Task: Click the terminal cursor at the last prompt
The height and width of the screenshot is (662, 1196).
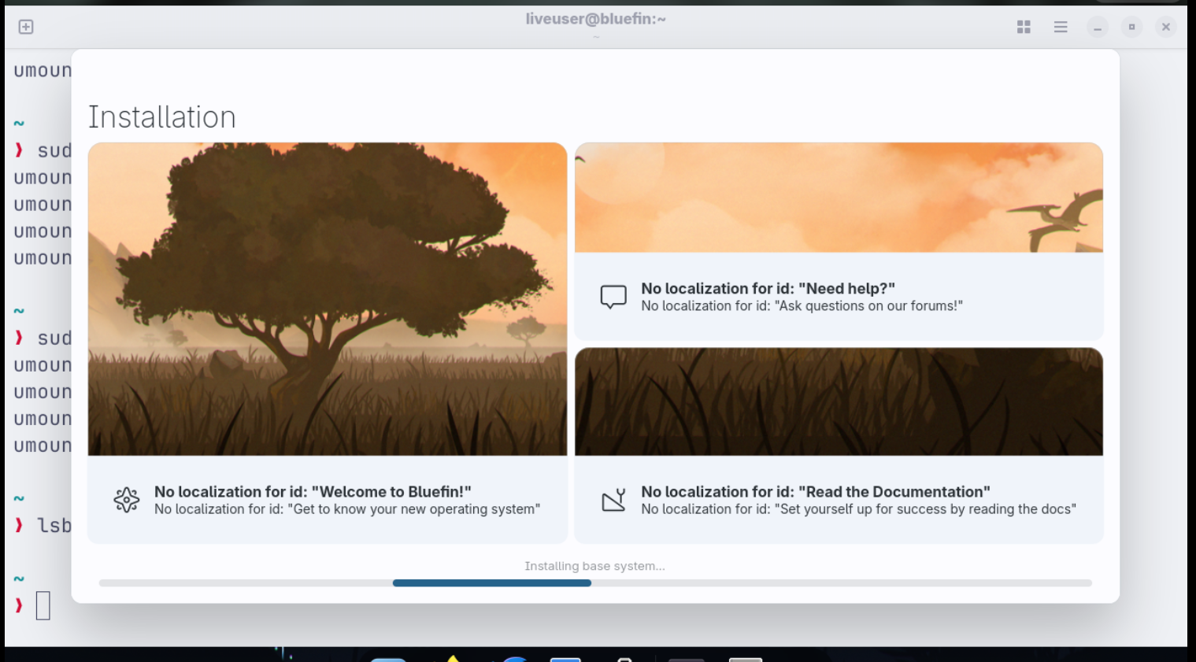Action: (x=43, y=605)
